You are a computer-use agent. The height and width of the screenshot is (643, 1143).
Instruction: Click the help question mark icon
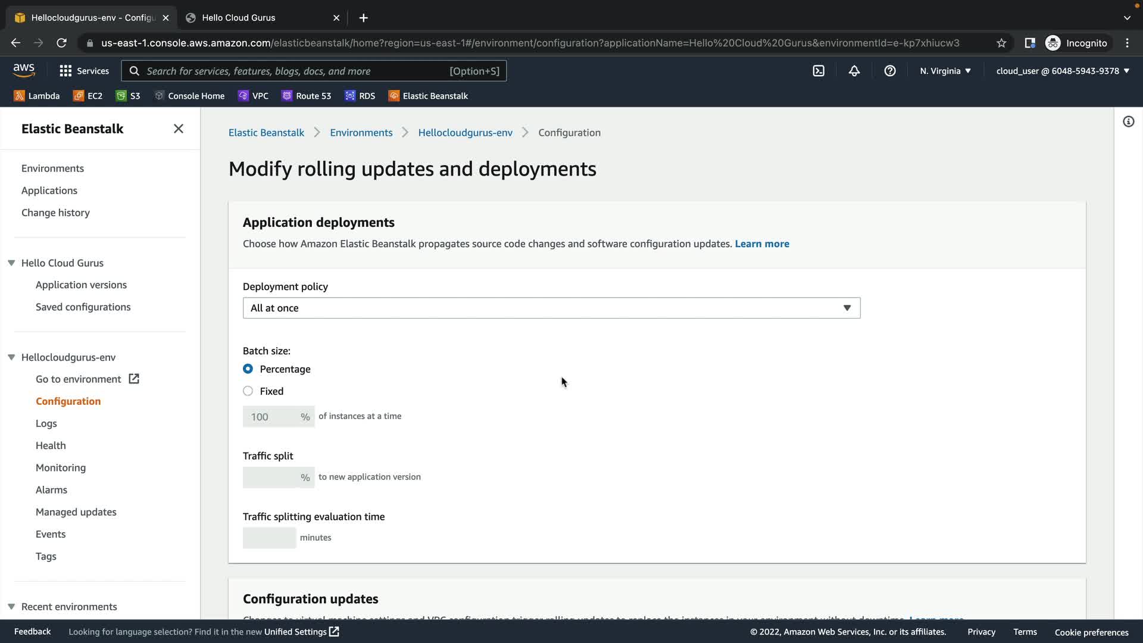click(890, 71)
